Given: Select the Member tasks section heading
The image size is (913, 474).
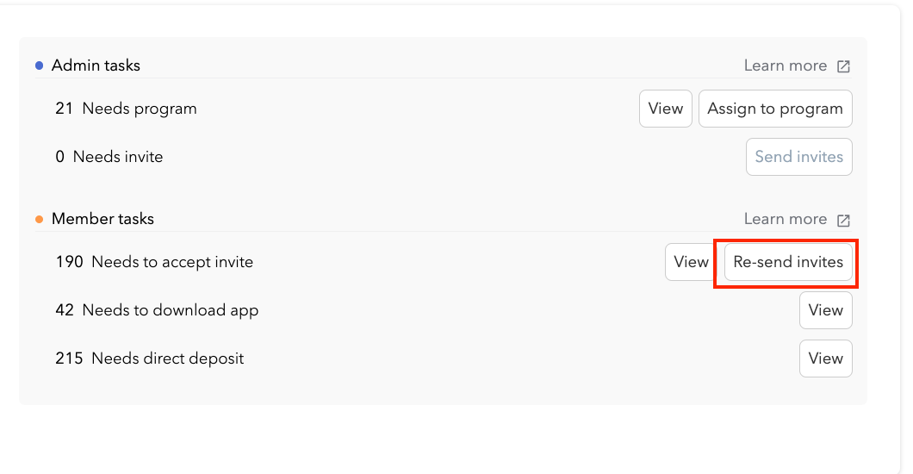Looking at the screenshot, I should [102, 219].
